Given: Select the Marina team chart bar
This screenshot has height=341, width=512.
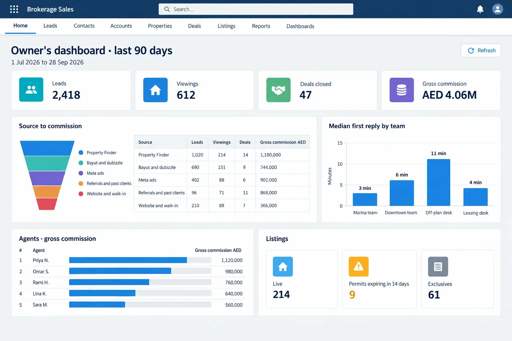Looking at the screenshot, I should click(365, 199).
